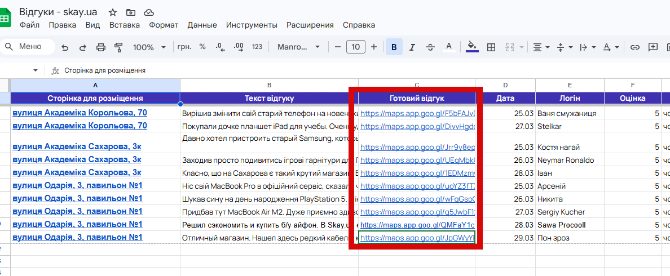
Task: Star the document Відгуки - skay.ua
Action: [x=113, y=12]
